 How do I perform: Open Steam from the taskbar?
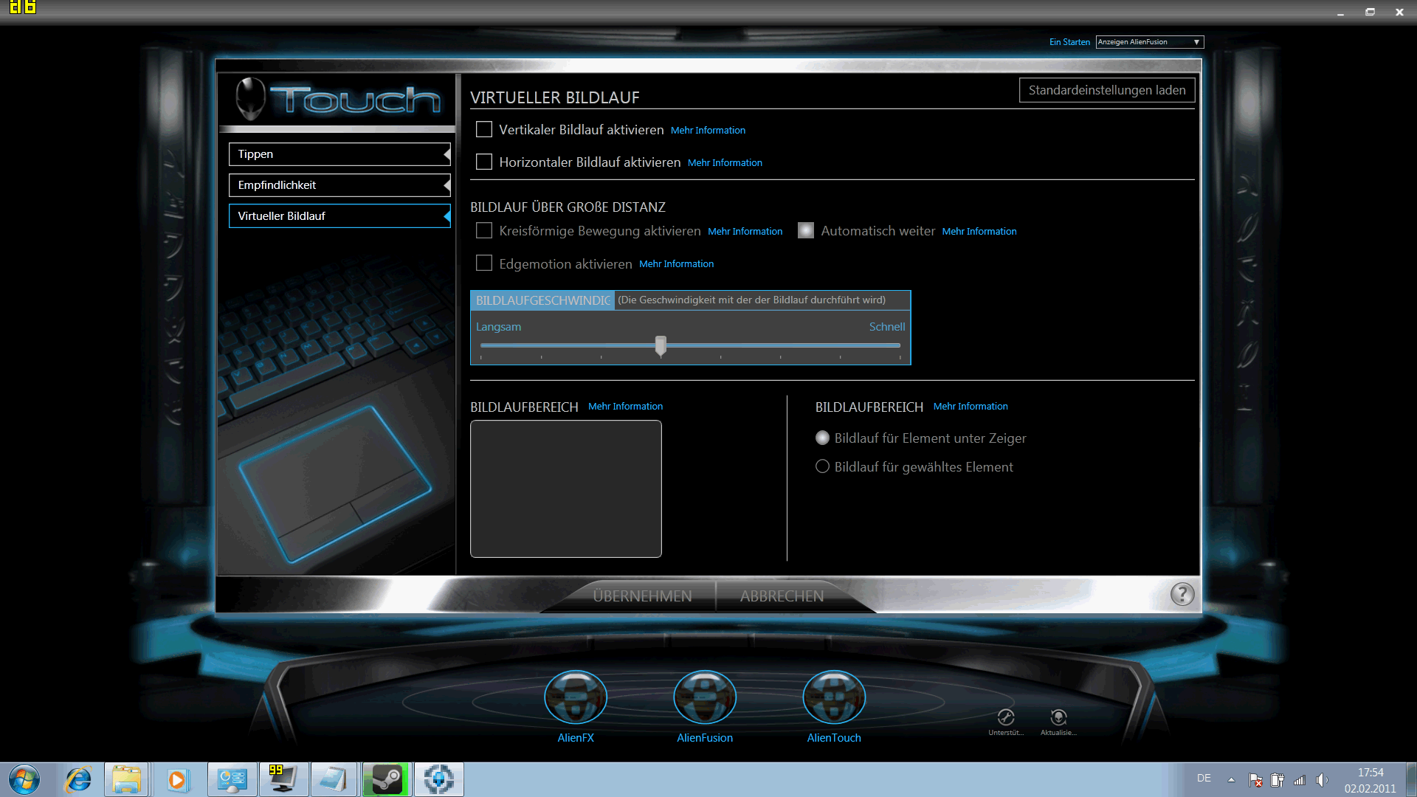tap(387, 779)
